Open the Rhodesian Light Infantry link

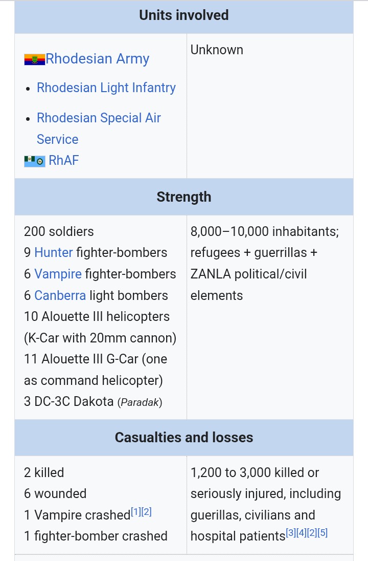106,88
